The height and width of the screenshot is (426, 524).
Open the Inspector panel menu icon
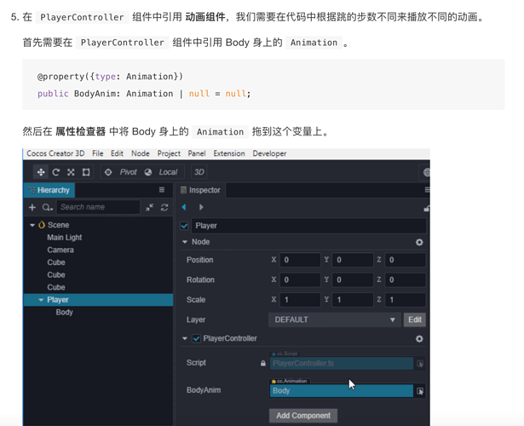coord(427,190)
